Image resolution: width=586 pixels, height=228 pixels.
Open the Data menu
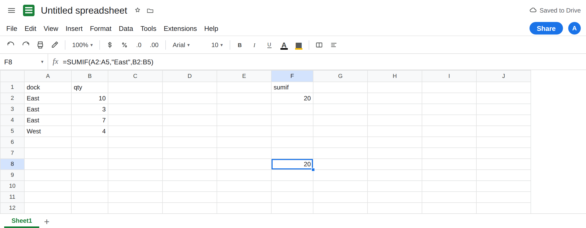pos(126,28)
